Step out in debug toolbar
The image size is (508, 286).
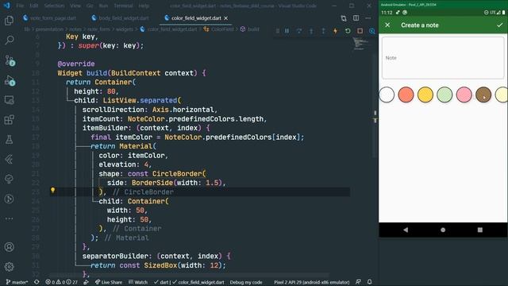pyautogui.click(x=323, y=31)
